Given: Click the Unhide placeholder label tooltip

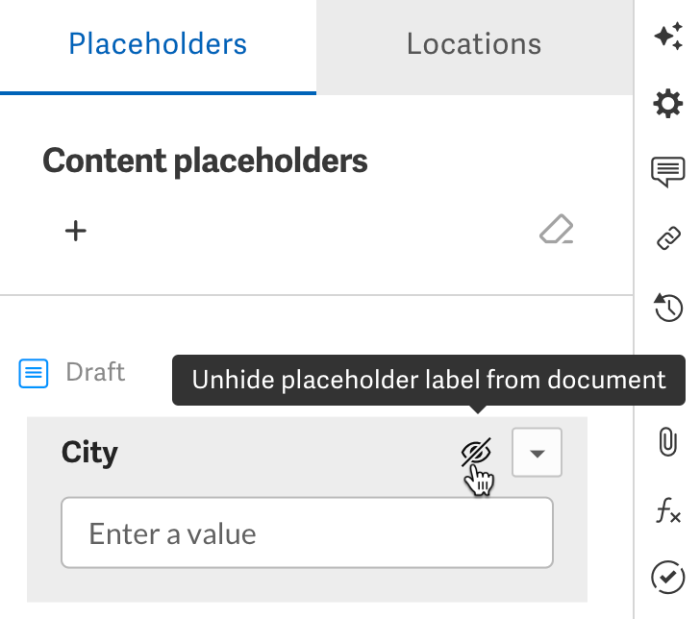Looking at the screenshot, I should coord(429,381).
